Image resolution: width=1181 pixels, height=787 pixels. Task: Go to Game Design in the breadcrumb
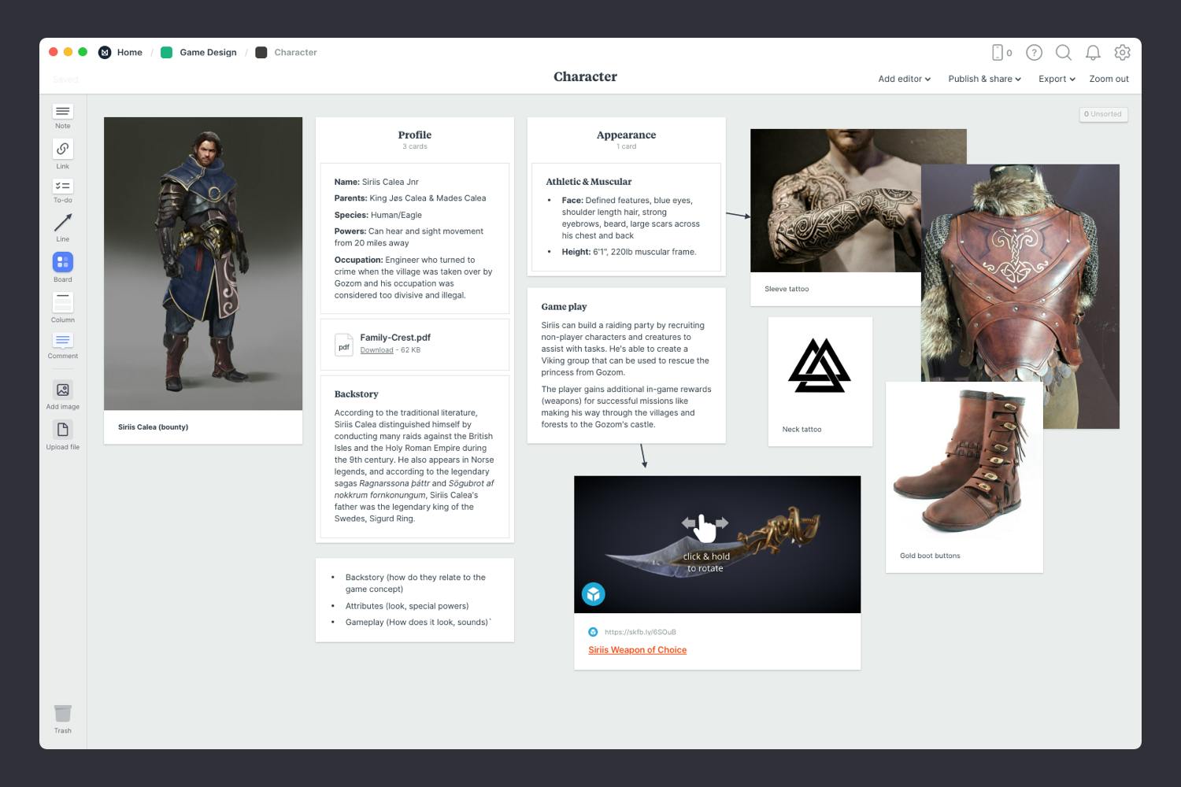[208, 53]
